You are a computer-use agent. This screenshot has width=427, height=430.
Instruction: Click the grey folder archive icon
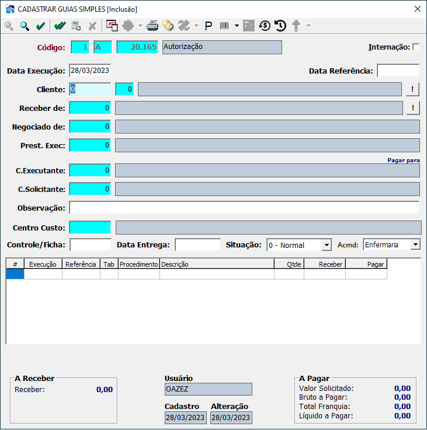249,26
